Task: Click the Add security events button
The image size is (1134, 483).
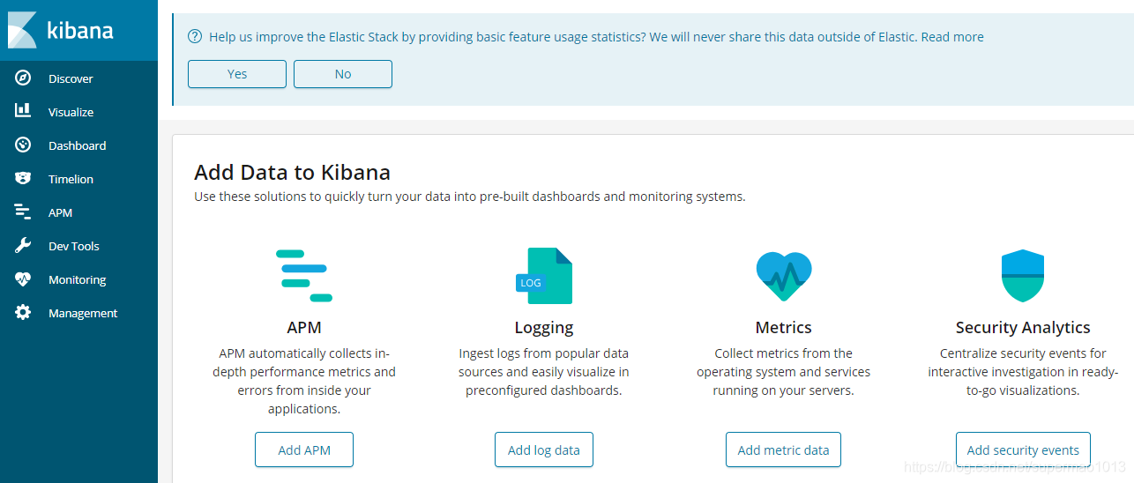Action: tap(1023, 450)
